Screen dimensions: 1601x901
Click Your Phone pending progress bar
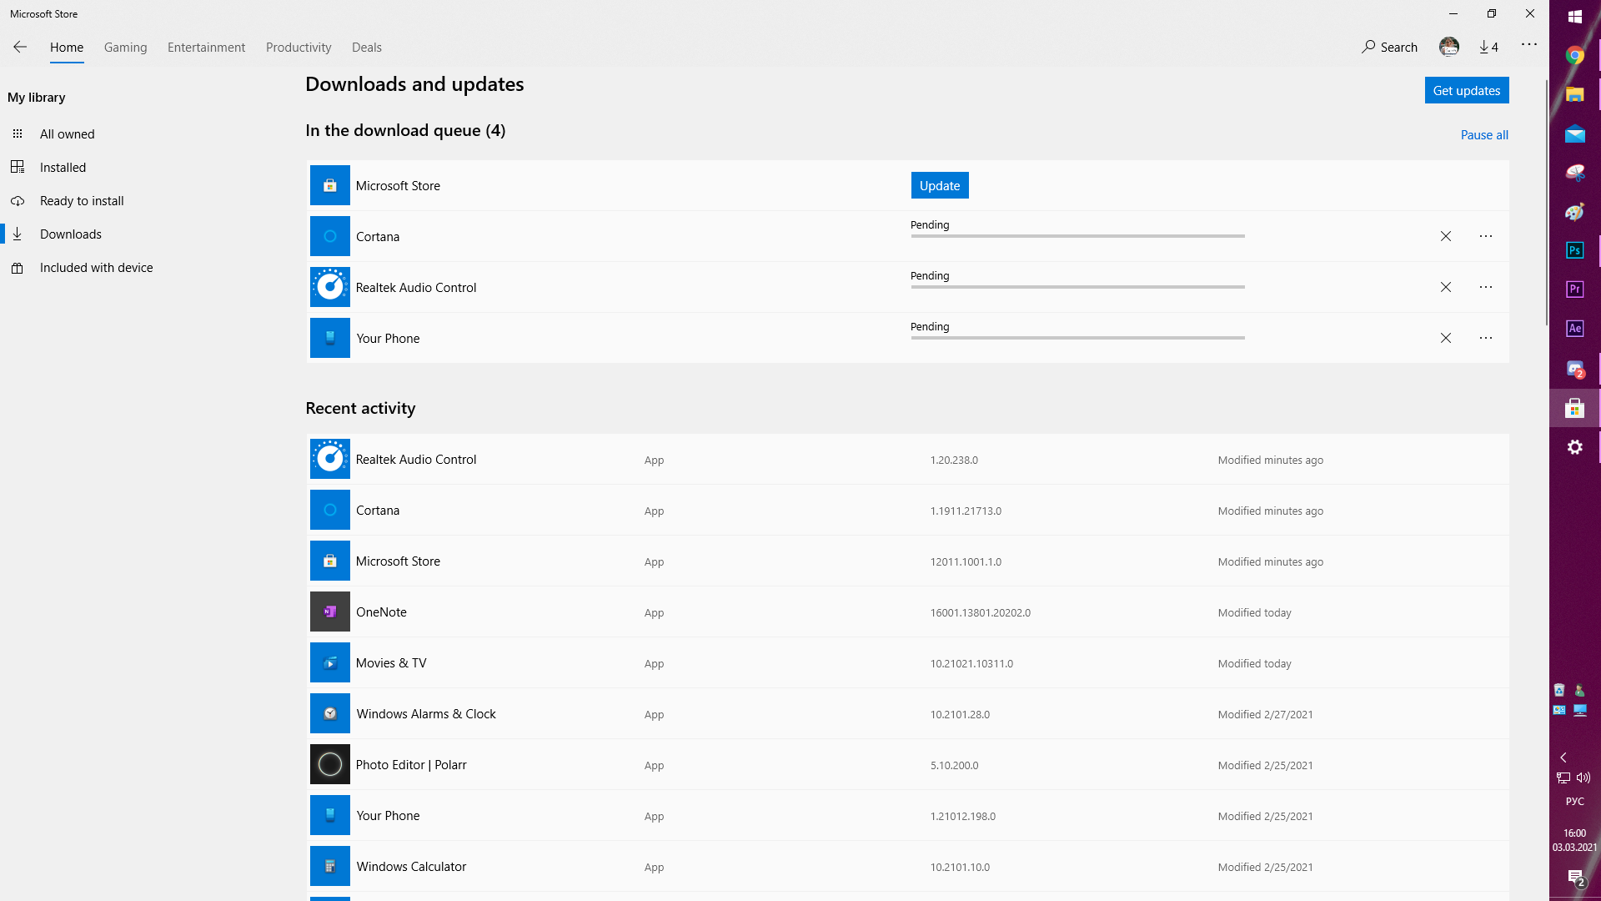1077,338
